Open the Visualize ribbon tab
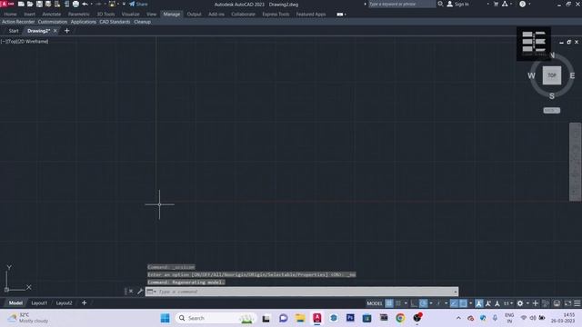 tap(130, 15)
